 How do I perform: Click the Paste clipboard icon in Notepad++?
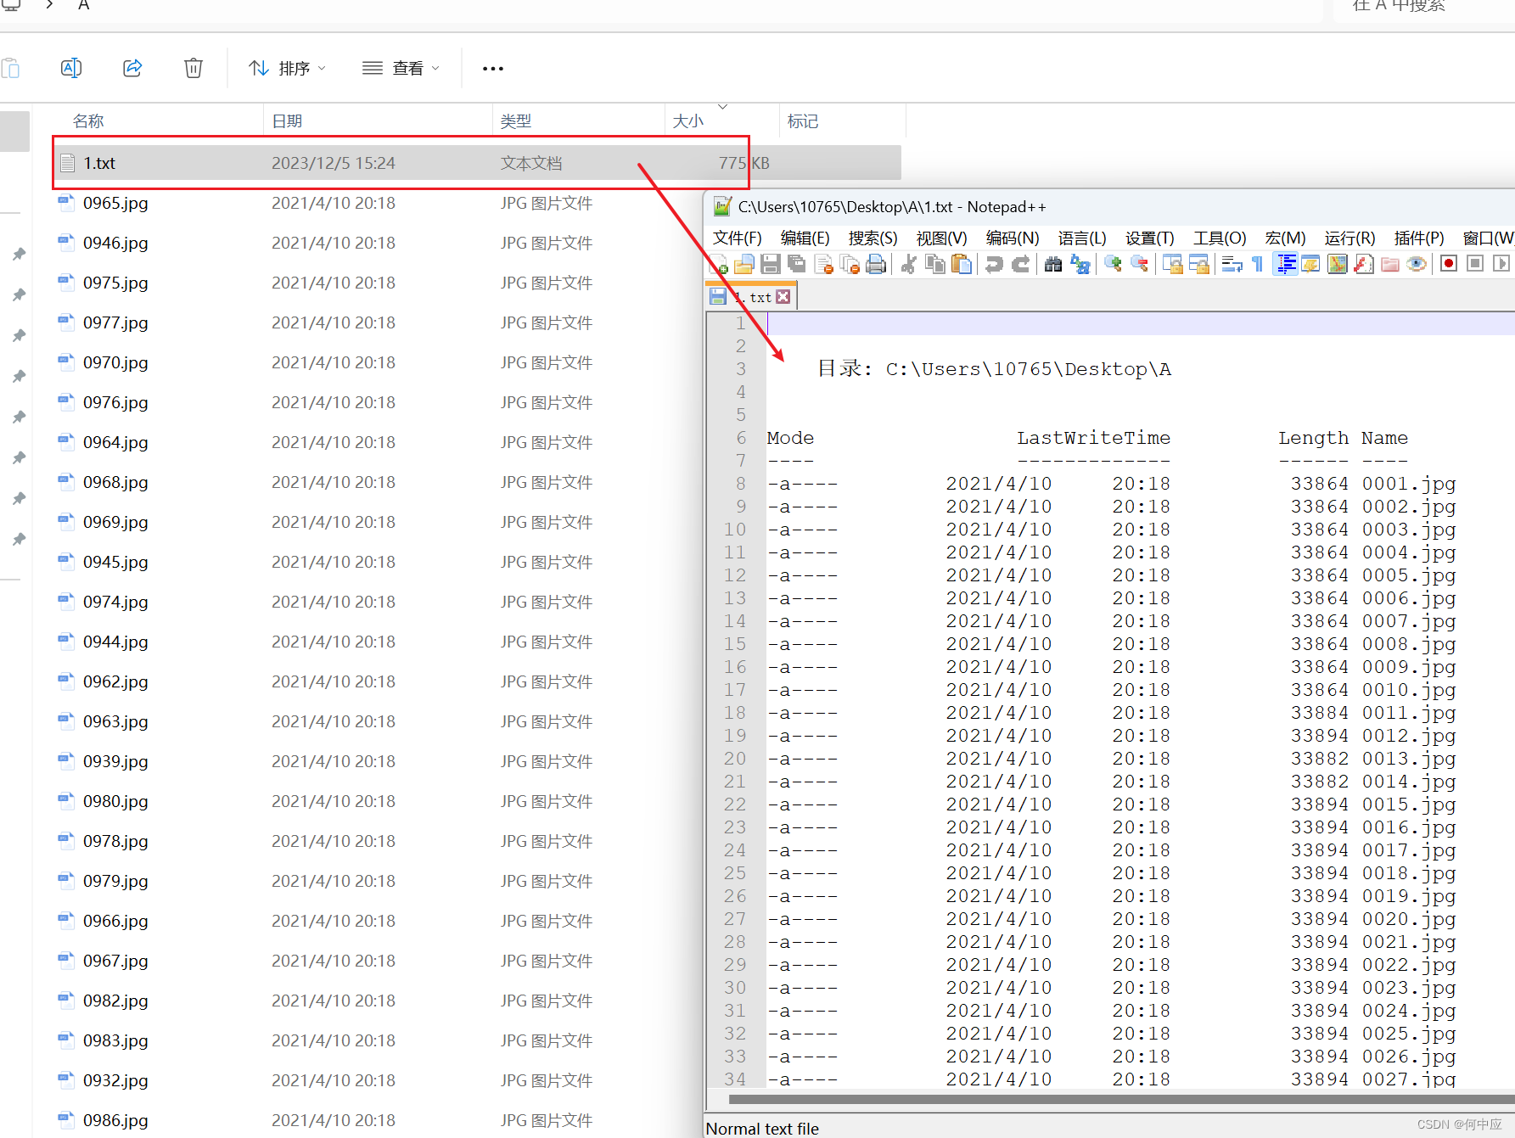coord(962,265)
